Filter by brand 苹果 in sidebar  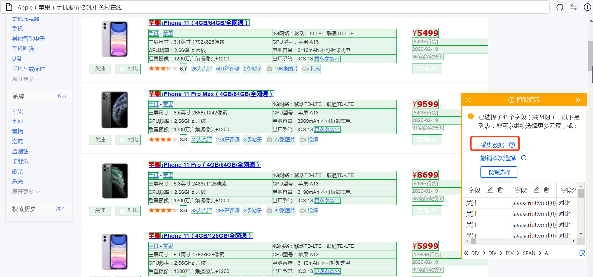tap(18, 111)
